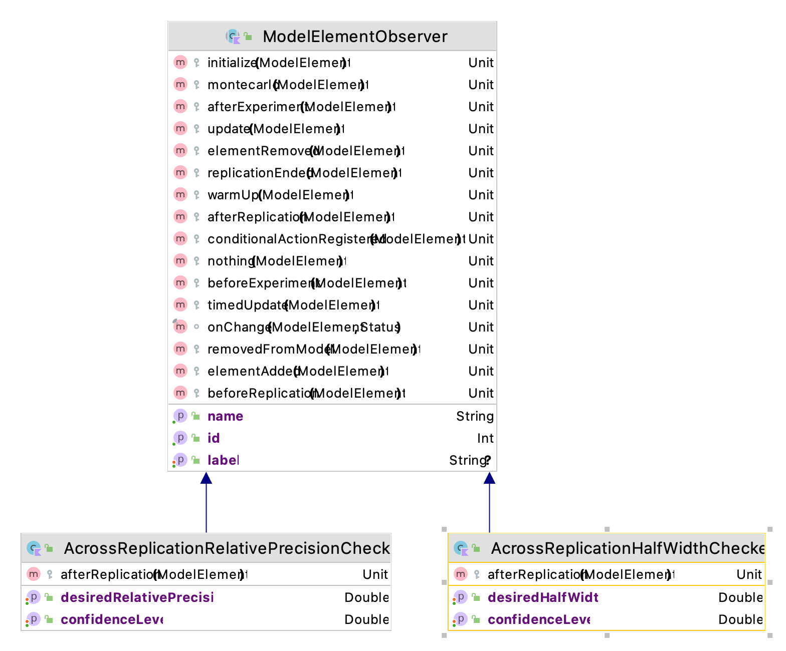
Task: Select the elementAdded(ModelElement) method row
Action: (332, 371)
